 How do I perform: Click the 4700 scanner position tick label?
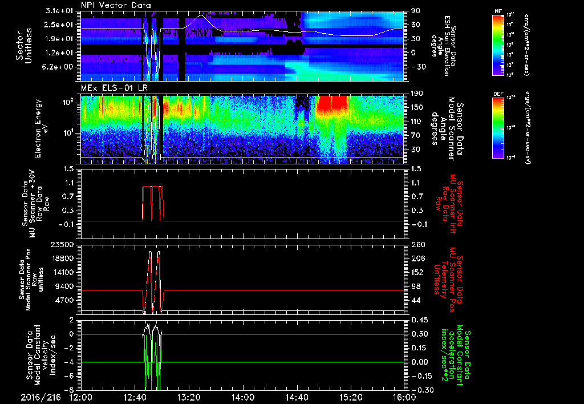(x=65, y=300)
